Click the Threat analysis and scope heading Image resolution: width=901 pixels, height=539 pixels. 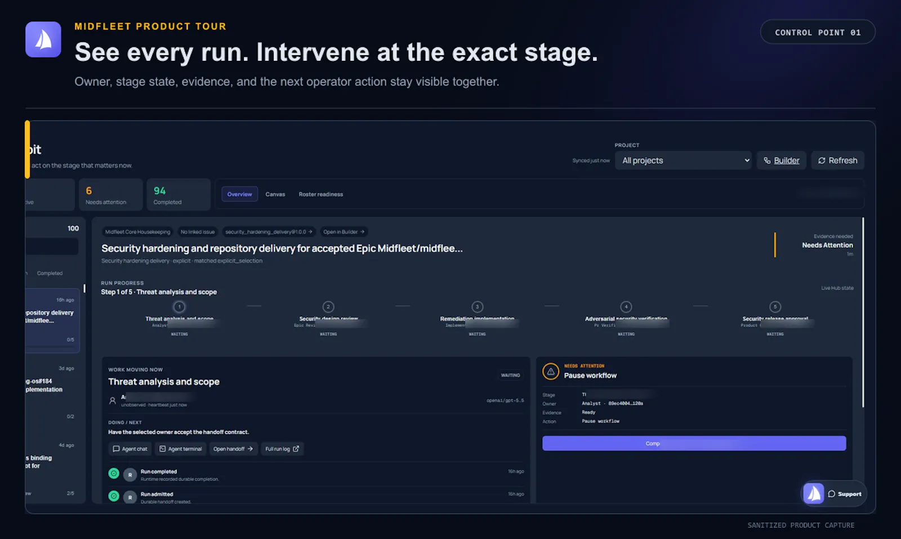coord(164,382)
